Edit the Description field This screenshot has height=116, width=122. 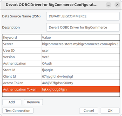point(83,28)
